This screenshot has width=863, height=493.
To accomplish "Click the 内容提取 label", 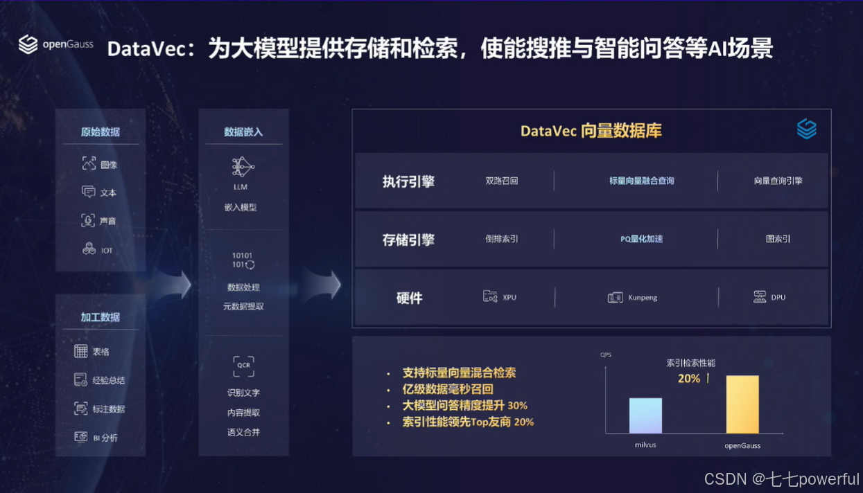I will coord(243,412).
